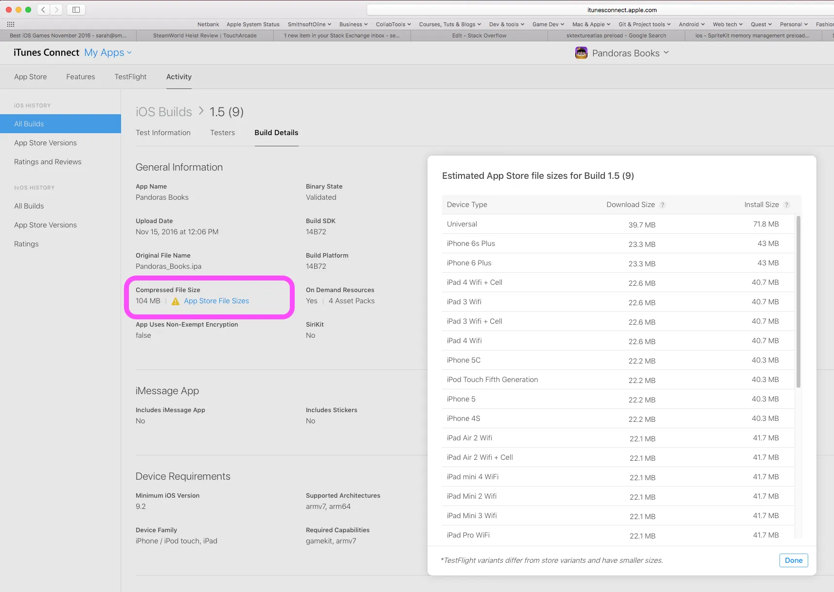Click the Pandoras_Books.ipa file name

pos(168,266)
